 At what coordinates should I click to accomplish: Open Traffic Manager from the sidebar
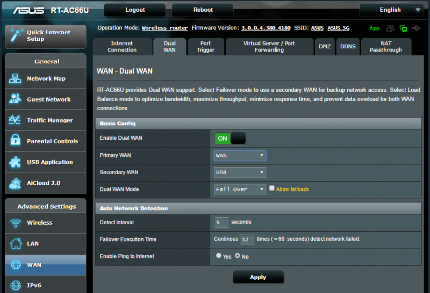(46, 120)
